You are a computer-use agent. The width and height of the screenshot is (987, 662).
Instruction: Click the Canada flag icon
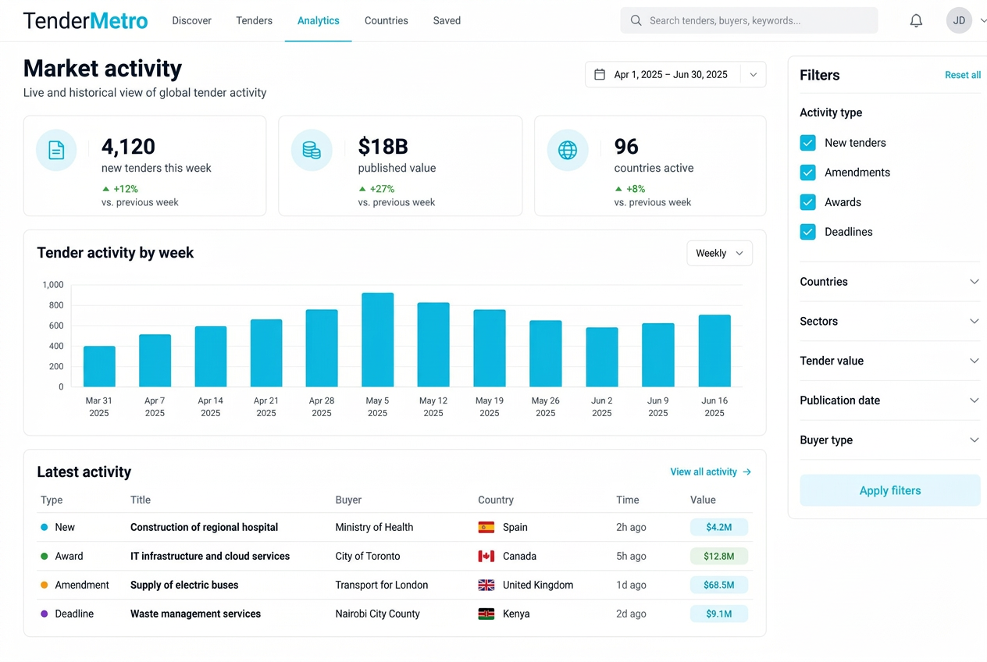(x=486, y=556)
